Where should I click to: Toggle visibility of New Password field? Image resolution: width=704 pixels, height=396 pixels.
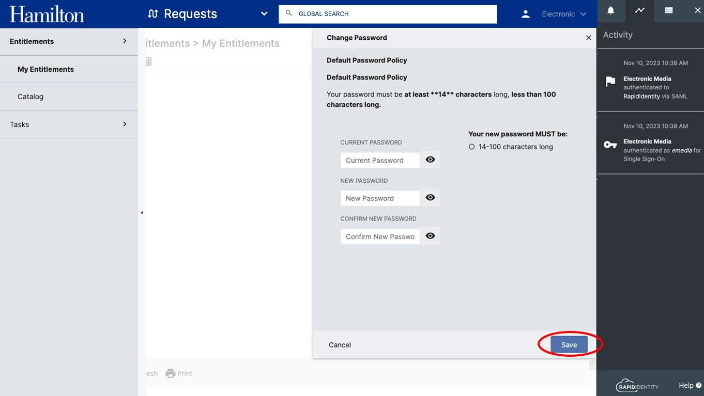[430, 198]
